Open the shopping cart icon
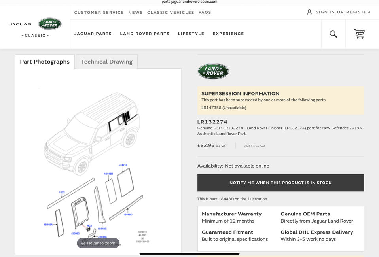Viewport: 379px width, 257px height. (x=360, y=34)
